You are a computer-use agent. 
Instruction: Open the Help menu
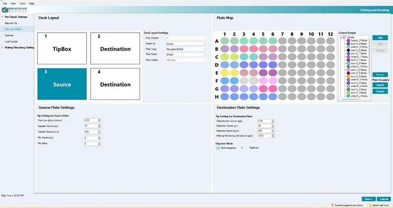click(32, 4)
